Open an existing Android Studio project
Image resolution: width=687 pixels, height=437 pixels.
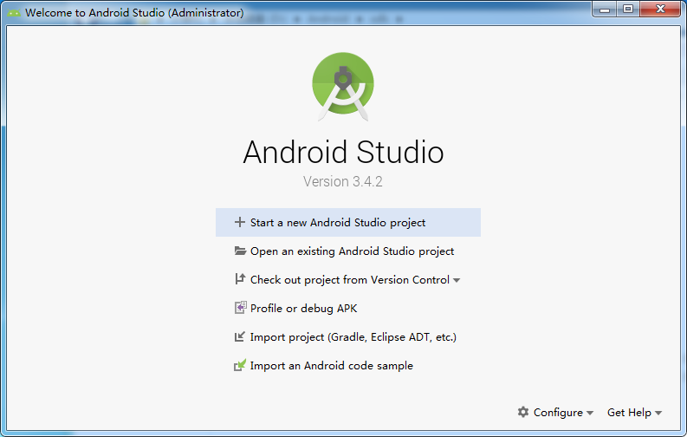coord(348,251)
